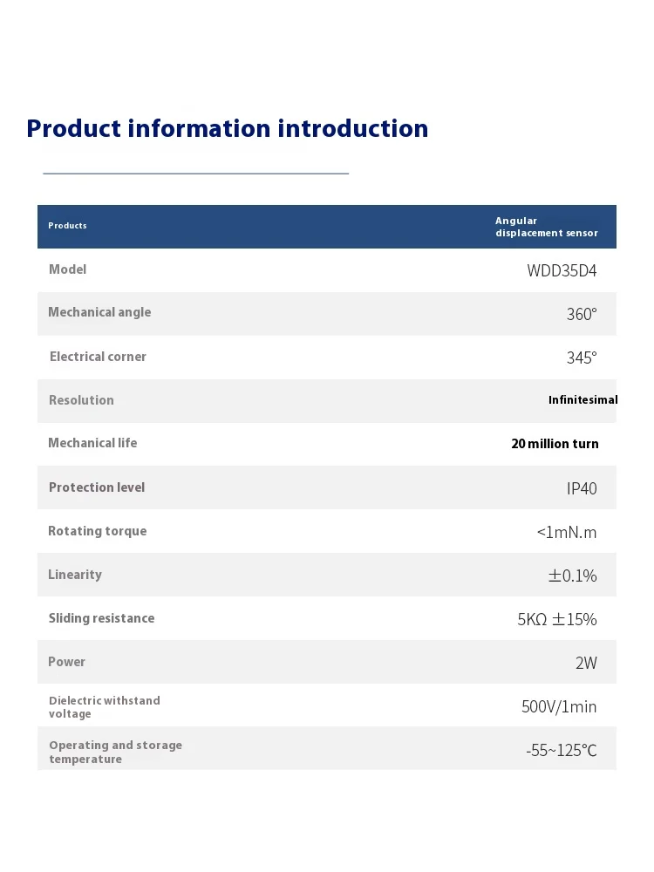Click the "Mechanical life" row label
This screenshot has width=654, height=872.
(92, 443)
